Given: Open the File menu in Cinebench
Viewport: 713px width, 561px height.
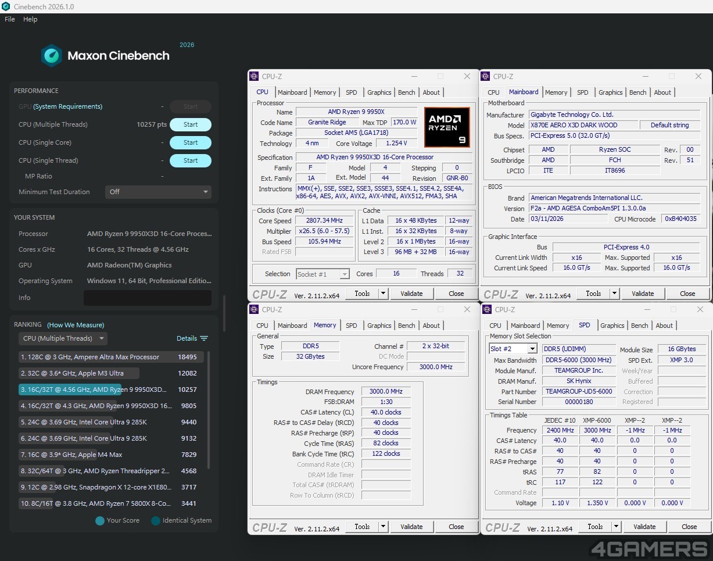Looking at the screenshot, I should click(9, 19).
